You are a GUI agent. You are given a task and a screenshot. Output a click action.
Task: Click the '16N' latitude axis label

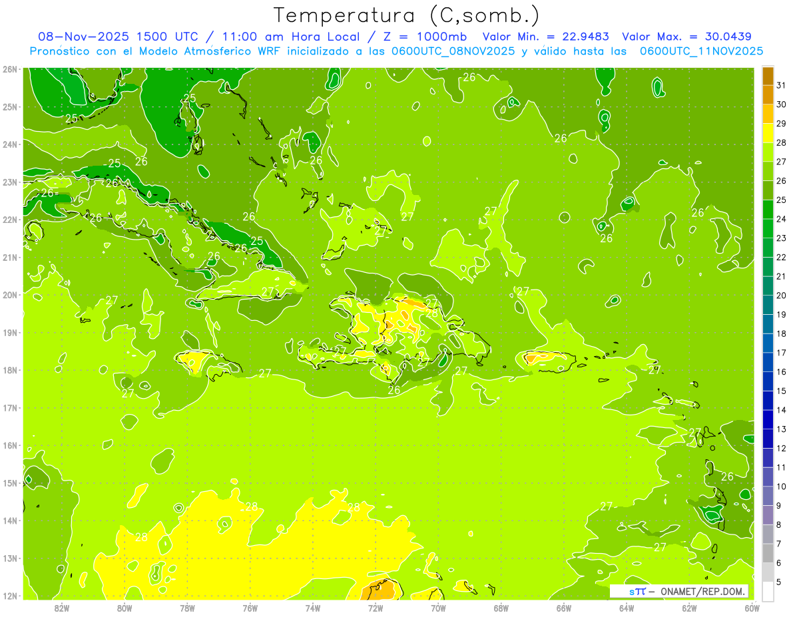coord(10,445)
